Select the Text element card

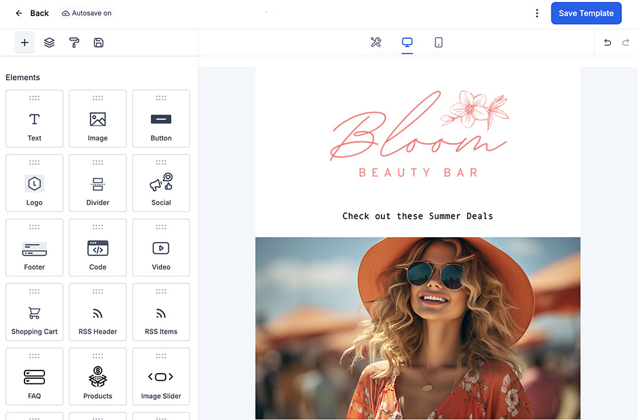click(34, 119)
